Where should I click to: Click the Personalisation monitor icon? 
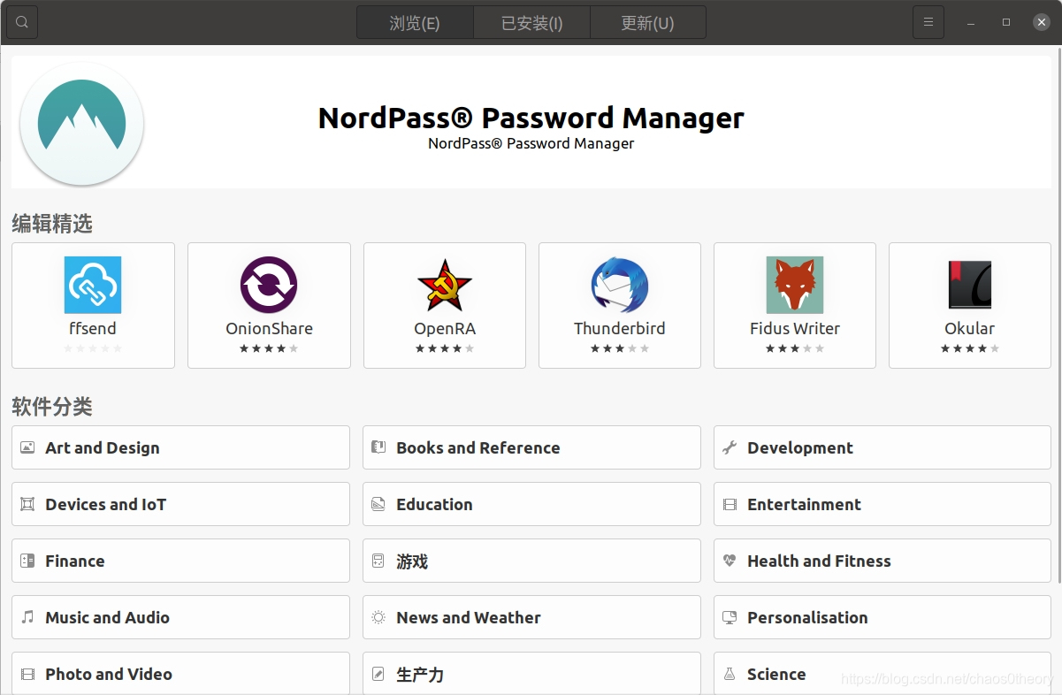coord(730,617)
